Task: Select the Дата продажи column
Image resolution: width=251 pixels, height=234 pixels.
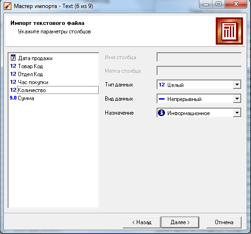Action: click(x=35, y=58)
